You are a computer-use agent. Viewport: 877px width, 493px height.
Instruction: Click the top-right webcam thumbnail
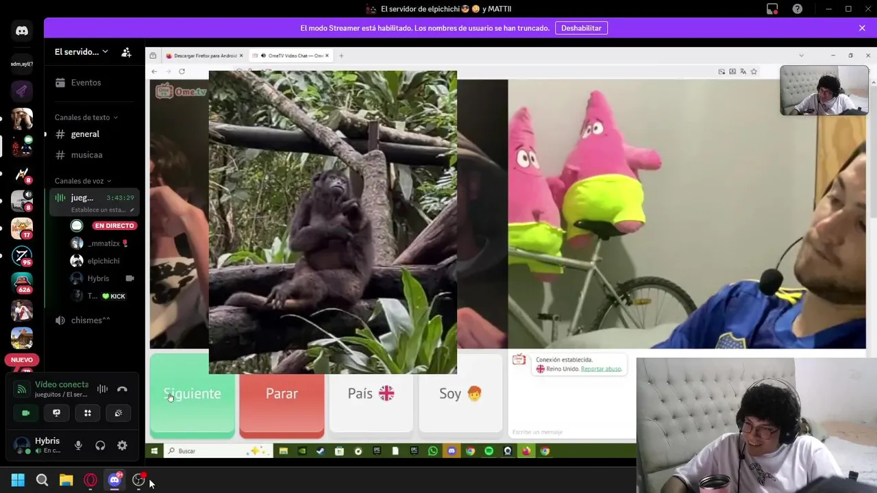click(x=824, y=90)
